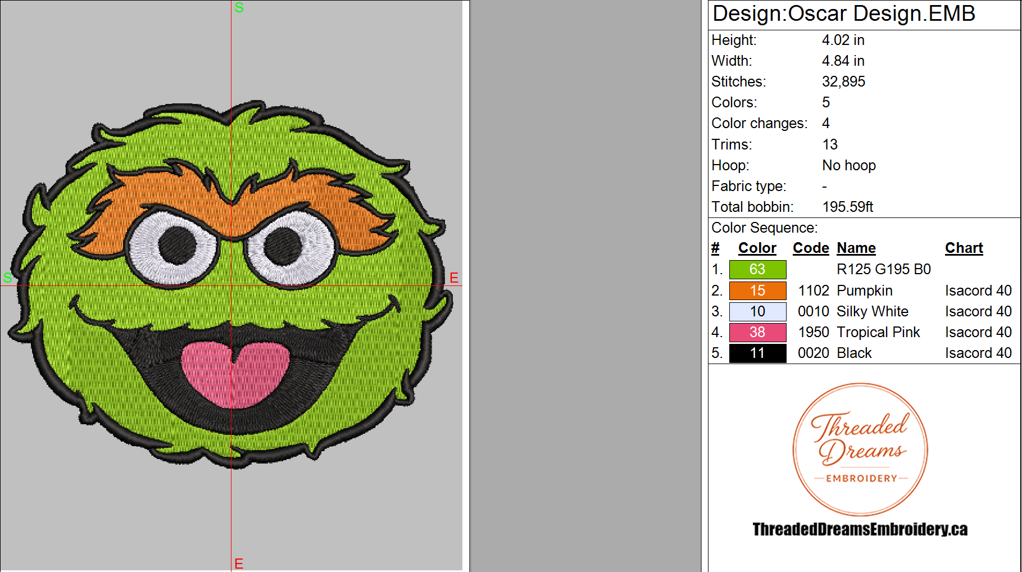The width and height of the screenshot is (1022, 572).
Task: Click the 'Color' column header
Action: (x=757, y=248)
